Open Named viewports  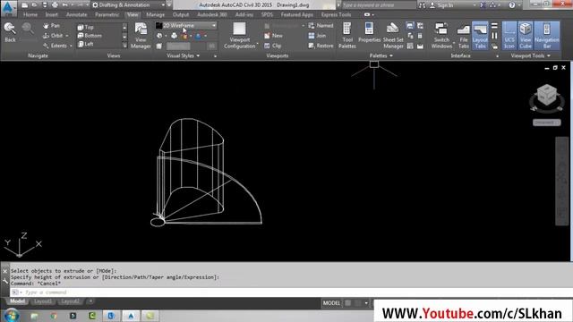click(x=321, y=26)
